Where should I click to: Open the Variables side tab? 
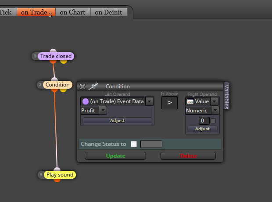tap(226, 96)
